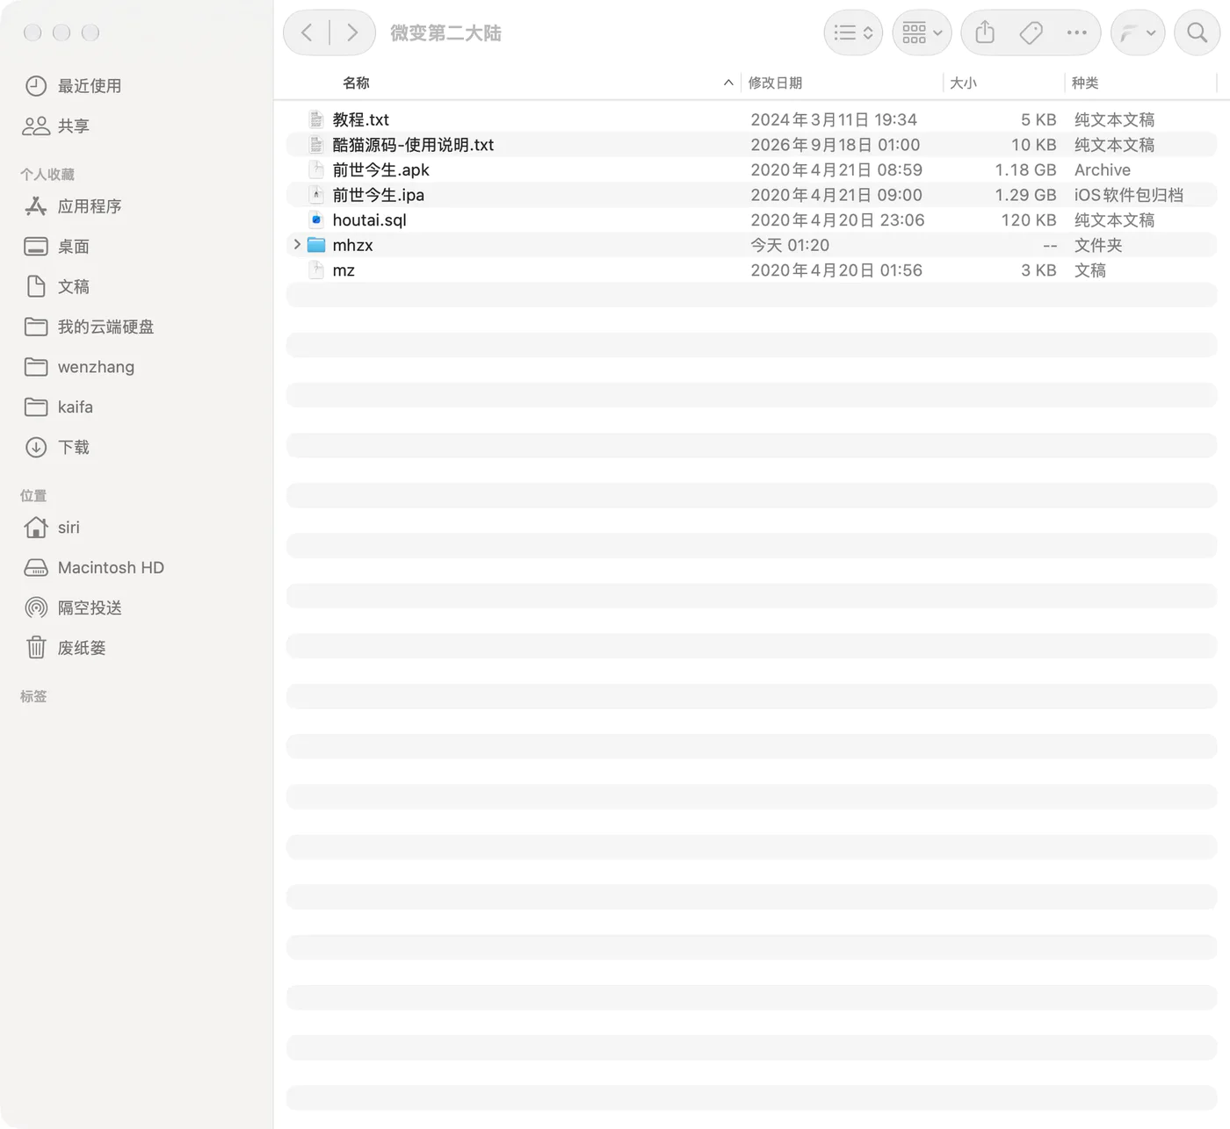Expand the mhzx folder disclosure arrow
This screenshot has height=1129, width=1230.
point(297,245)
